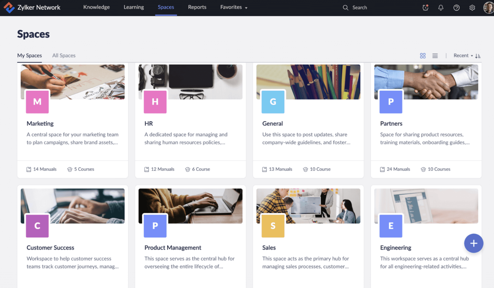Viewport: 494px width, 288px height.
Task: Click the user profile avatar
Action: 488,8
